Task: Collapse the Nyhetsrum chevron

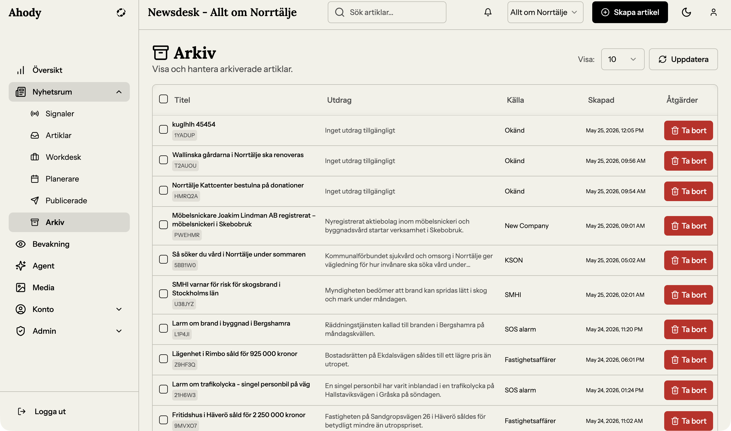Action: coord(119,92)
